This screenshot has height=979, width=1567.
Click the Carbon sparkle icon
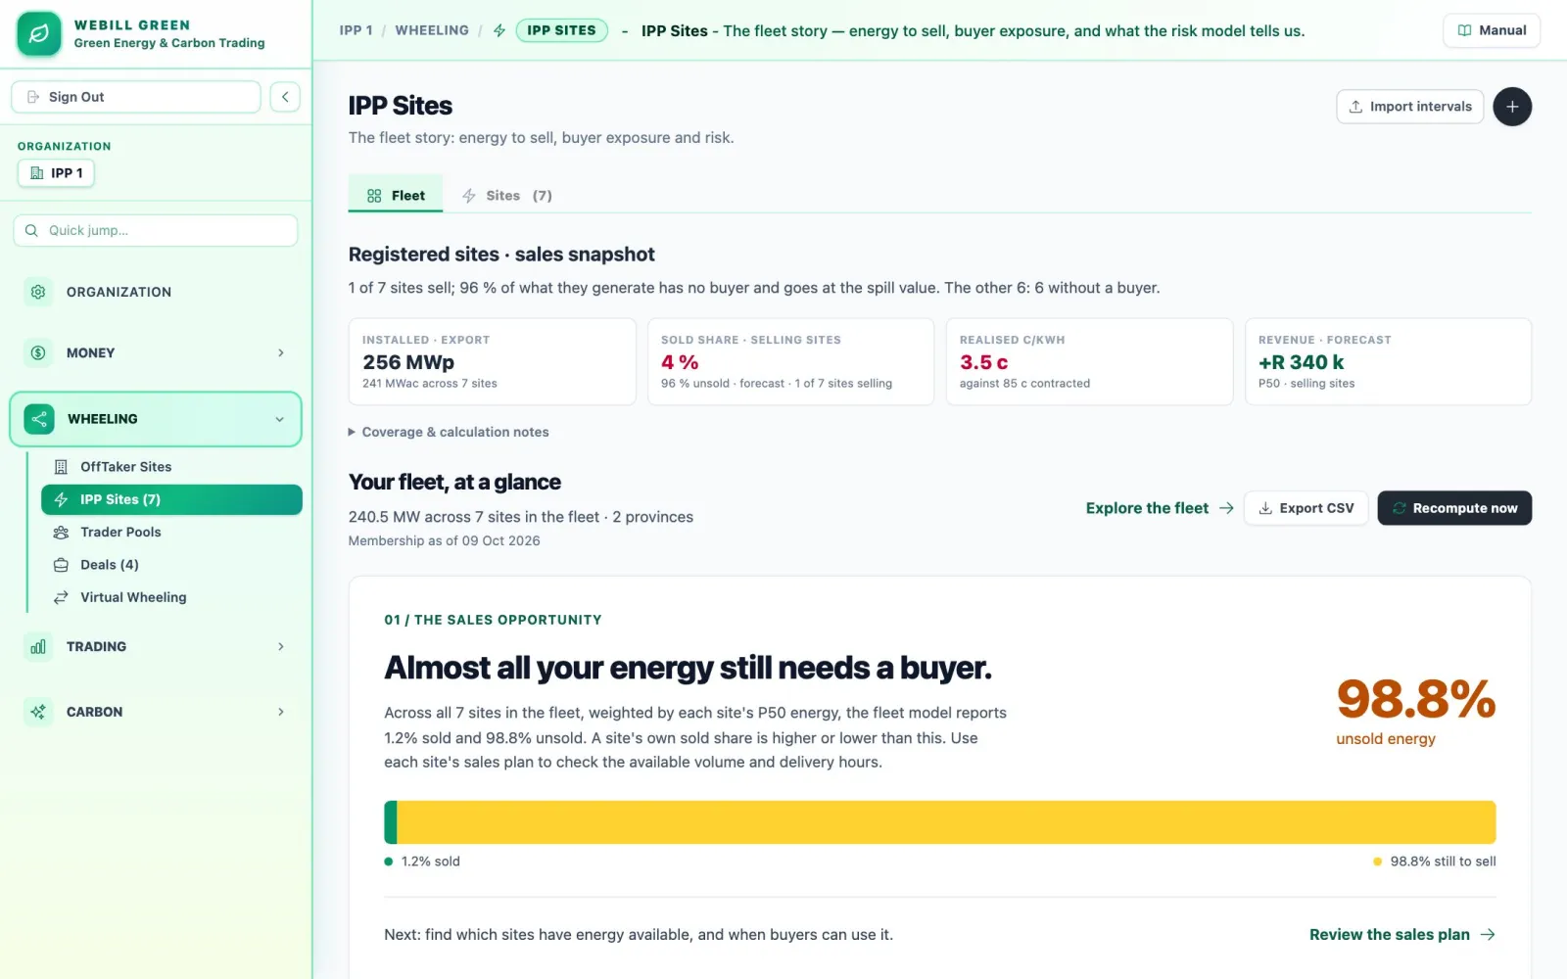coord(38,712)
